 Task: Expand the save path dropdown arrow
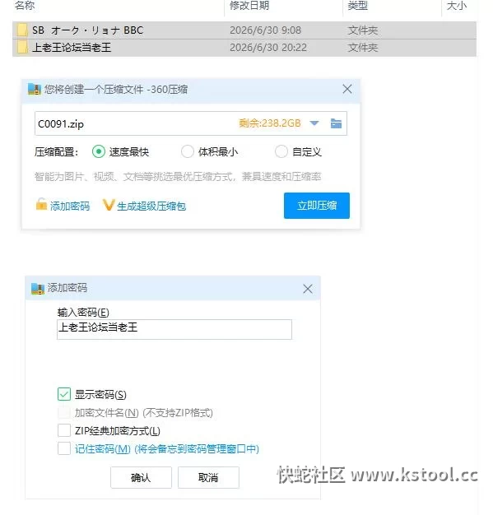[x=314, y=123]
